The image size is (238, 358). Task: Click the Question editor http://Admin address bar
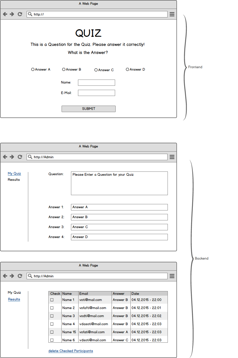point(97,157)
